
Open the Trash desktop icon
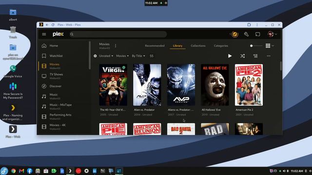(13, 33)
